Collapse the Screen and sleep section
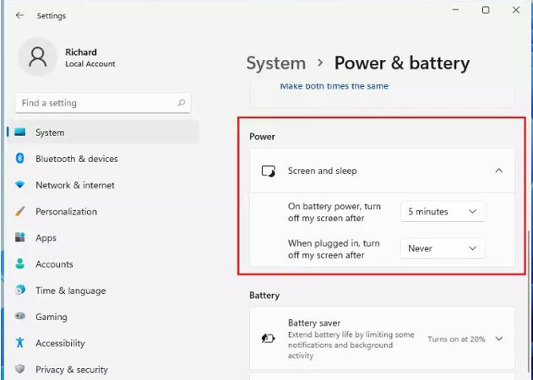533x380 pixels. click(498, 171)
